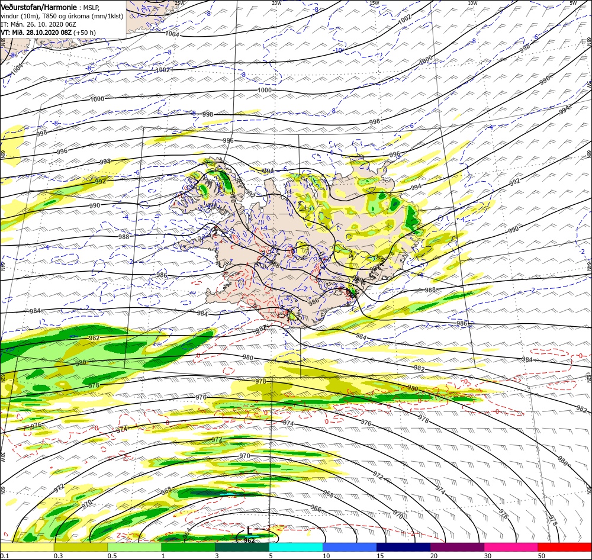Click the 962 pressure label under the low
The height and width of the screenshot is (560, 592).
point(249,540)
